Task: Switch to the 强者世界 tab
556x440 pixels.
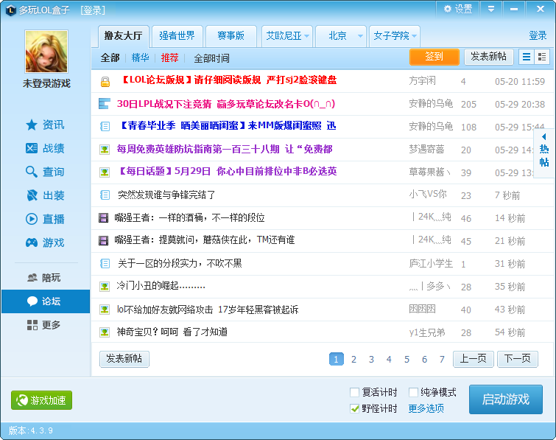Action: click(177, 36)
